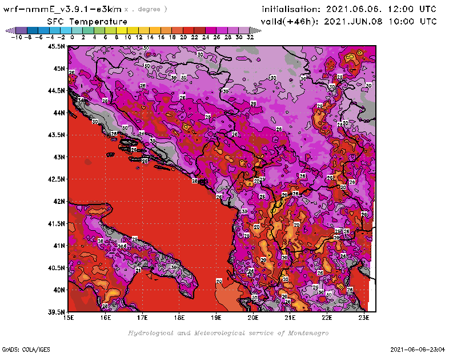Select the legend swatch between -2 and 0

(66, 30)
